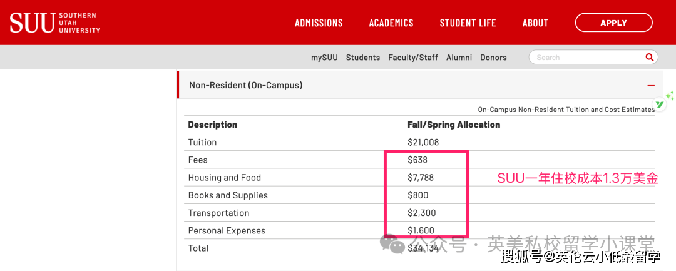The height and width of the screenshot is (271, 676).
Task: Open the Student Life menu
Action: [468, 23]
